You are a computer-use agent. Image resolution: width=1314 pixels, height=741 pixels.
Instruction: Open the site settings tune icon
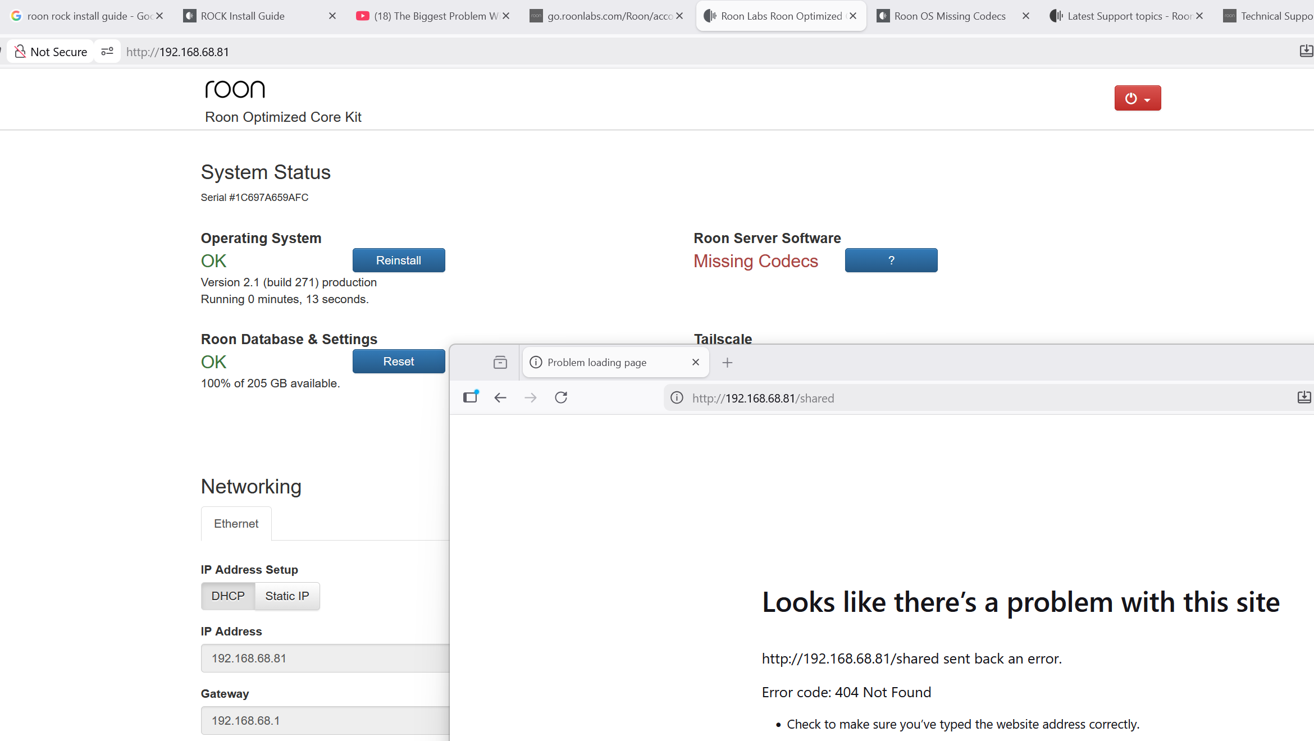coord(107,52)
